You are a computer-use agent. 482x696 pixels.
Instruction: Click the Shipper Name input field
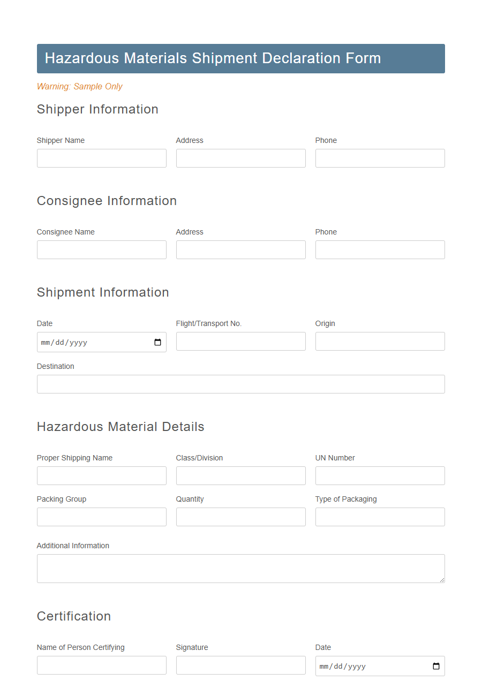[x=101, y=158]
